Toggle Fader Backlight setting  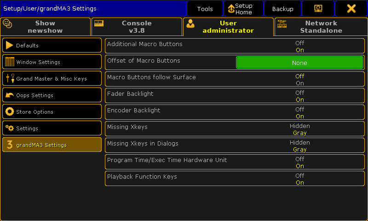point(235,96)
